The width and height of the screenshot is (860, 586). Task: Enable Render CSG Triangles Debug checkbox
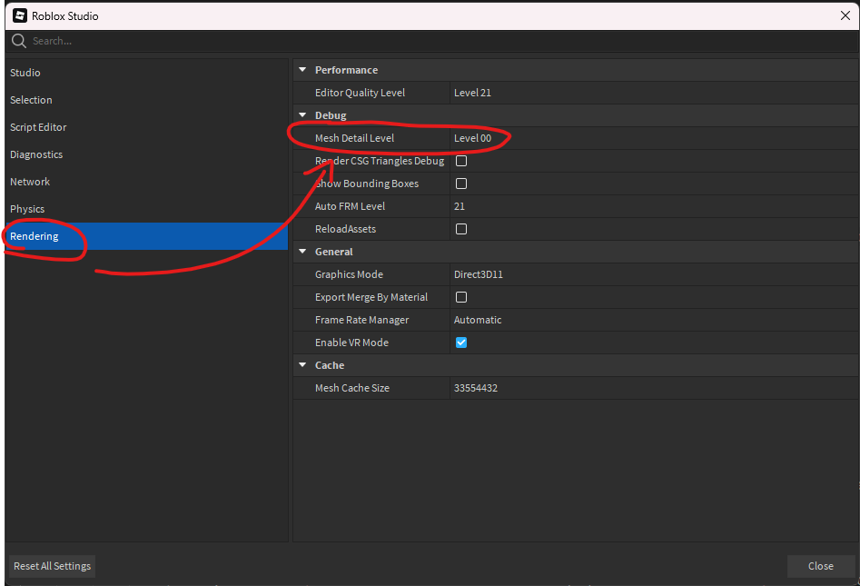pyautogui.click(x=461, y=161)
